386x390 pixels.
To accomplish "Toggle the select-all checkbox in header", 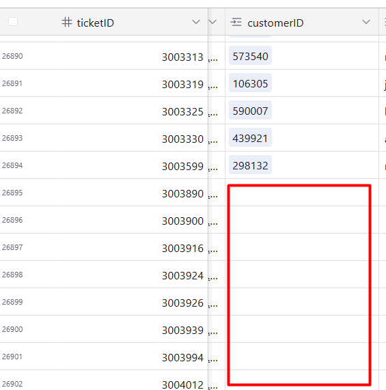I will 13,22.
